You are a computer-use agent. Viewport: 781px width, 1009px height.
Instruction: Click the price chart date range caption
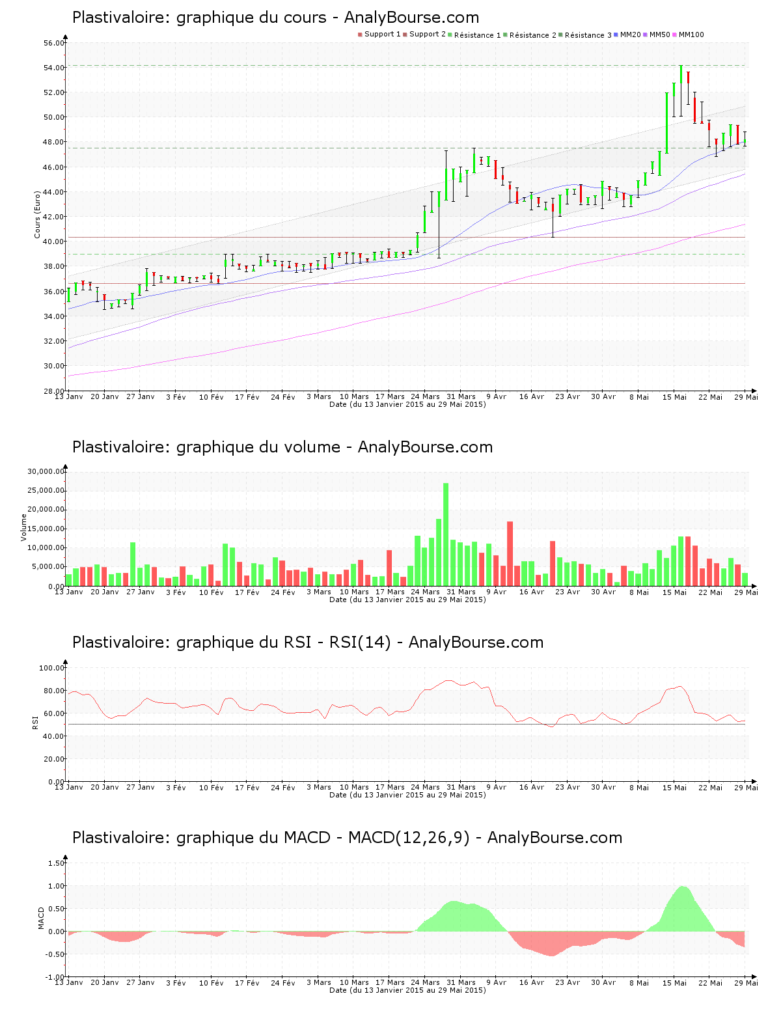(x=407, y=404)
